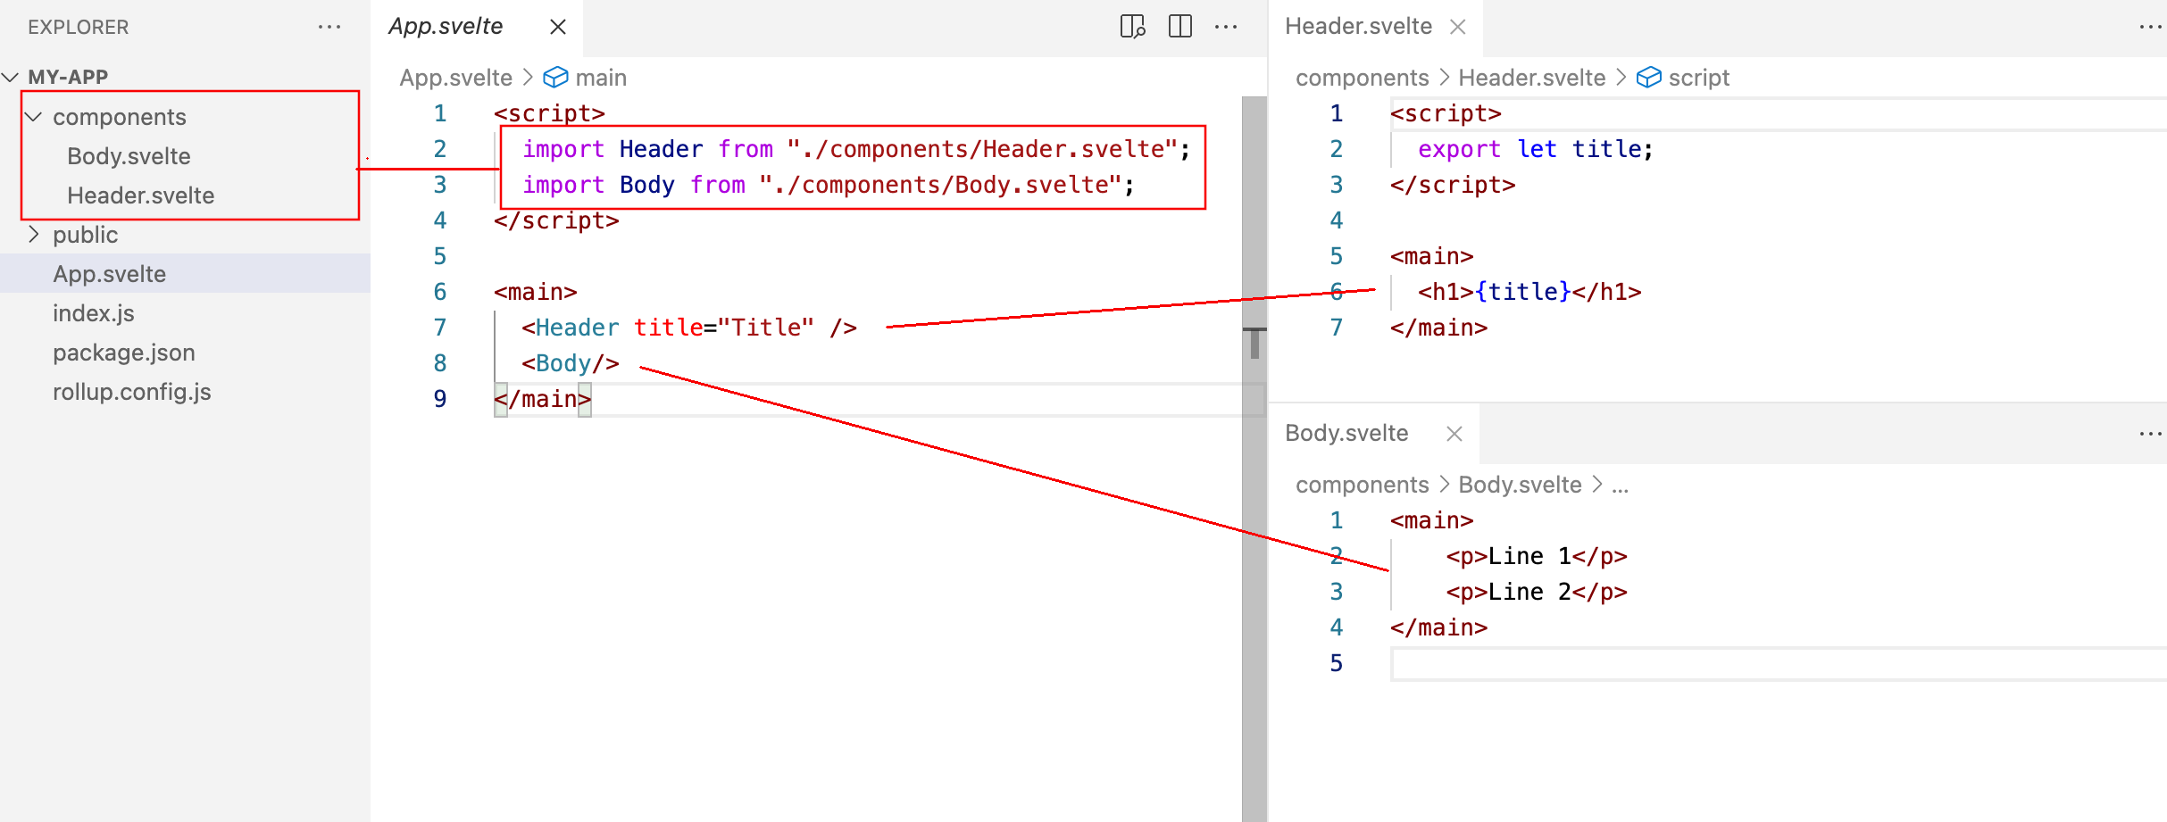Close the App.svelte tab
This screenshot has height=822, width=2167.
[558, 27]
